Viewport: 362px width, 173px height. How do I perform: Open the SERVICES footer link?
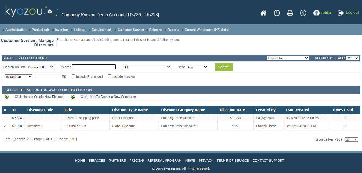[x=97, y=161]
